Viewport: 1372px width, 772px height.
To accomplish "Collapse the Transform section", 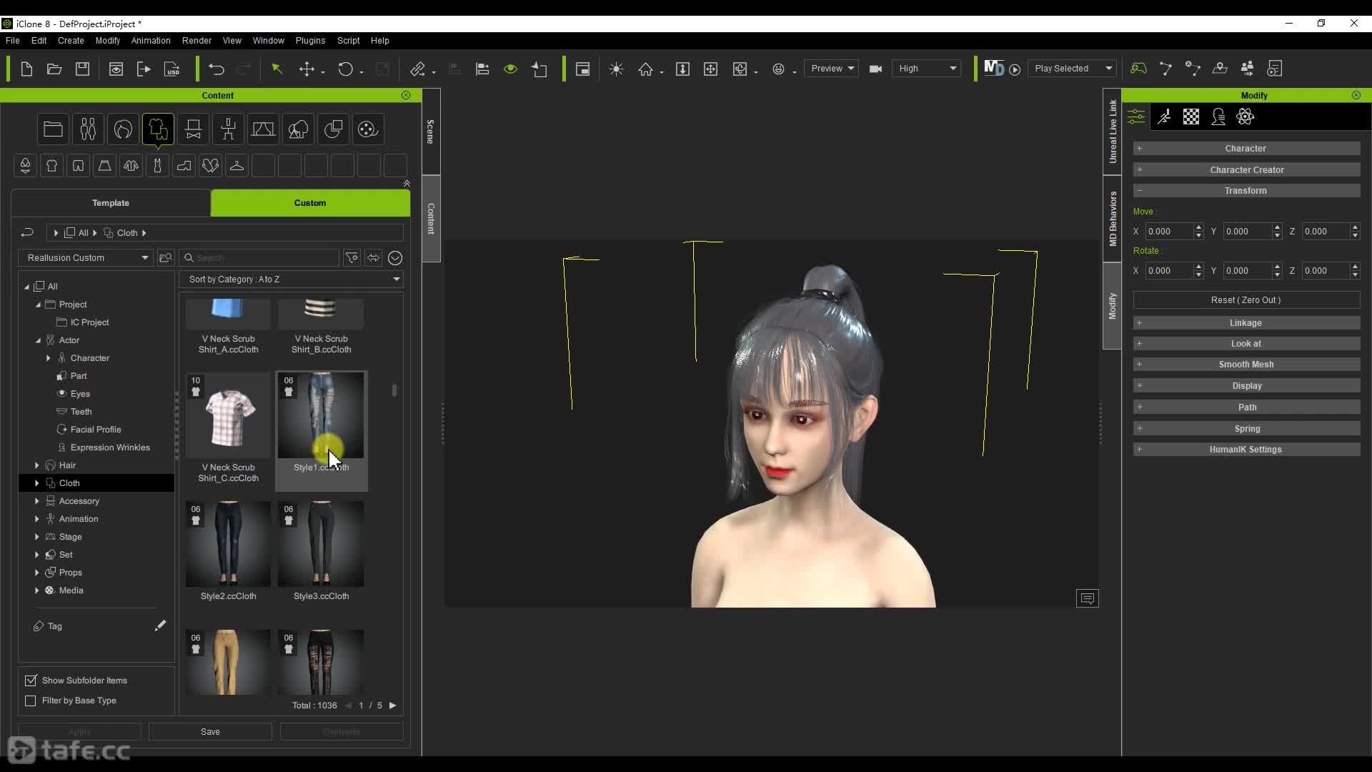I will click(x=1247, y=191).
